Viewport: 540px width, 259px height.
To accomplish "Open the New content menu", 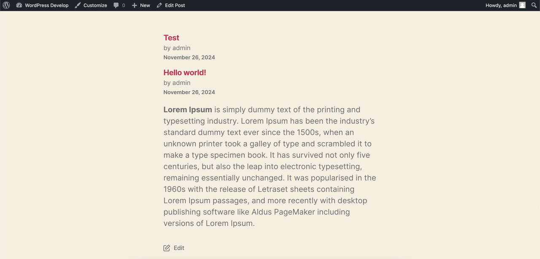I will click(140, 5).
